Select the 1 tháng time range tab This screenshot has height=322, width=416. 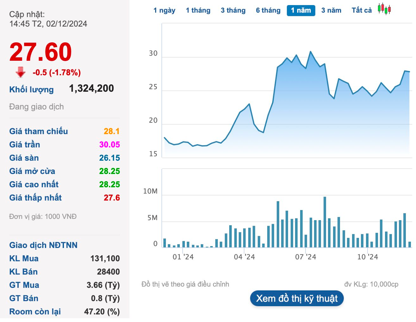pyautogui.click(x=198, y=10)
